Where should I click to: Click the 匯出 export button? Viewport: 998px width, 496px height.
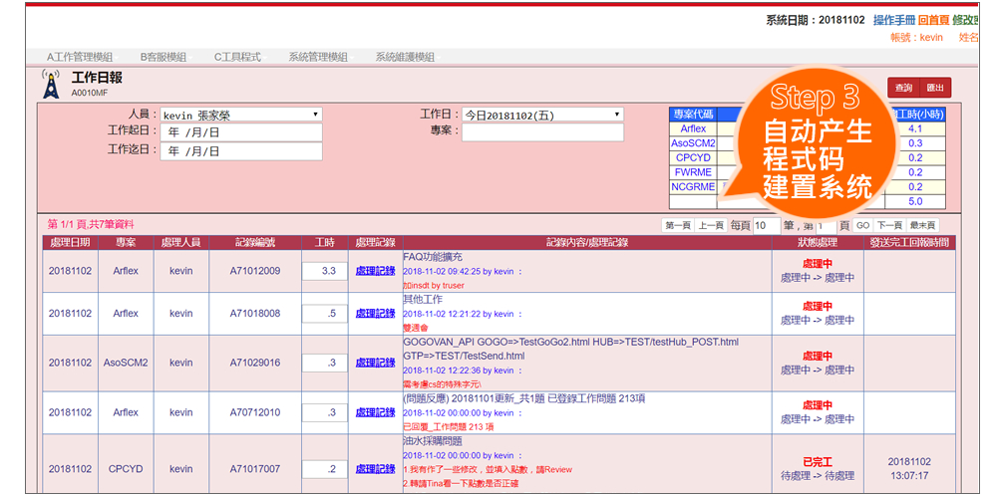(935, 88)
